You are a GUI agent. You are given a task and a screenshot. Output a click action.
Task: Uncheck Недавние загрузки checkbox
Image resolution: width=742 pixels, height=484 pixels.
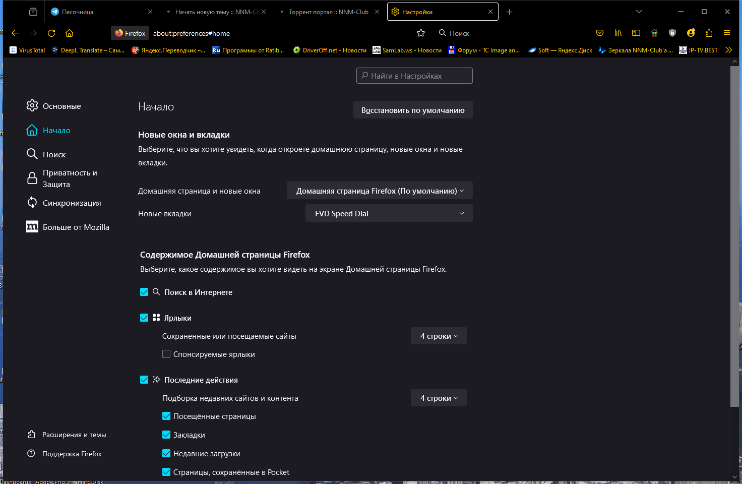(166, 453)
